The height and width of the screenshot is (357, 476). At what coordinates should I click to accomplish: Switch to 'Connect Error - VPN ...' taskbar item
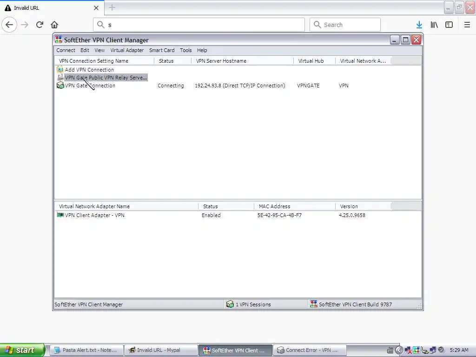(x=310, y=350)
